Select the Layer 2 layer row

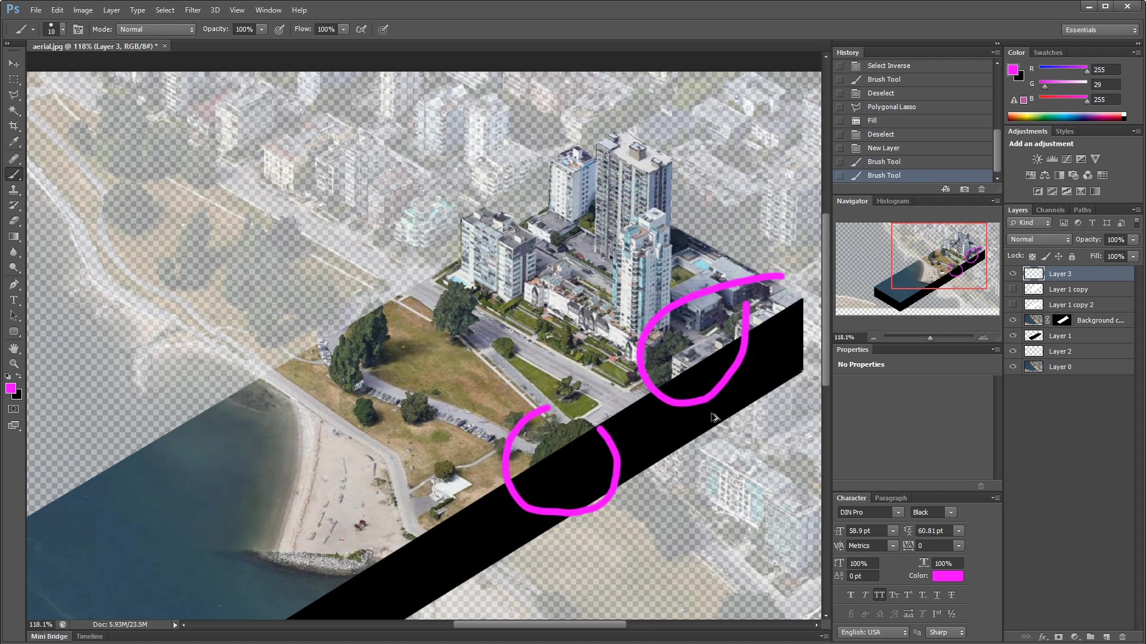click(1068, 351)
